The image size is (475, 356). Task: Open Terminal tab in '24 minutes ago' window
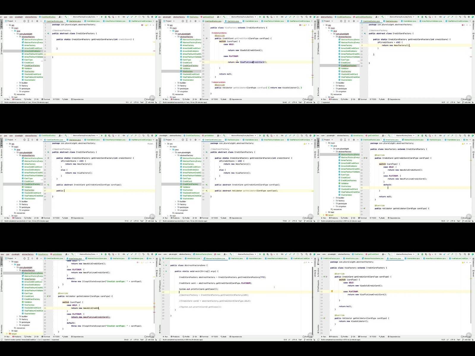pyautogui.click(x=204, y=218)
